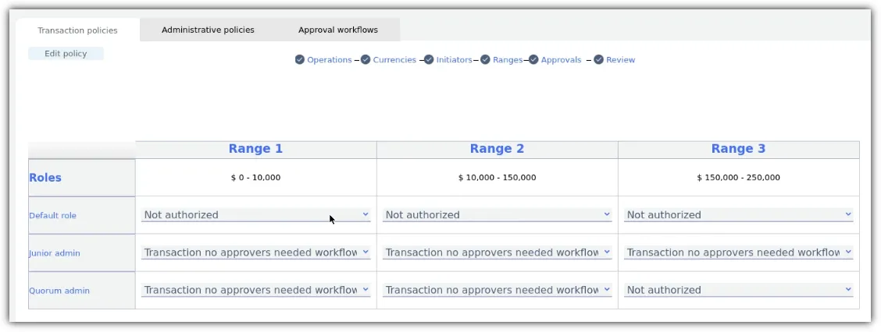Click the $ 0 - 10,000 range value
The height and width of the screenshot is (332, 881).
point(255,178)
